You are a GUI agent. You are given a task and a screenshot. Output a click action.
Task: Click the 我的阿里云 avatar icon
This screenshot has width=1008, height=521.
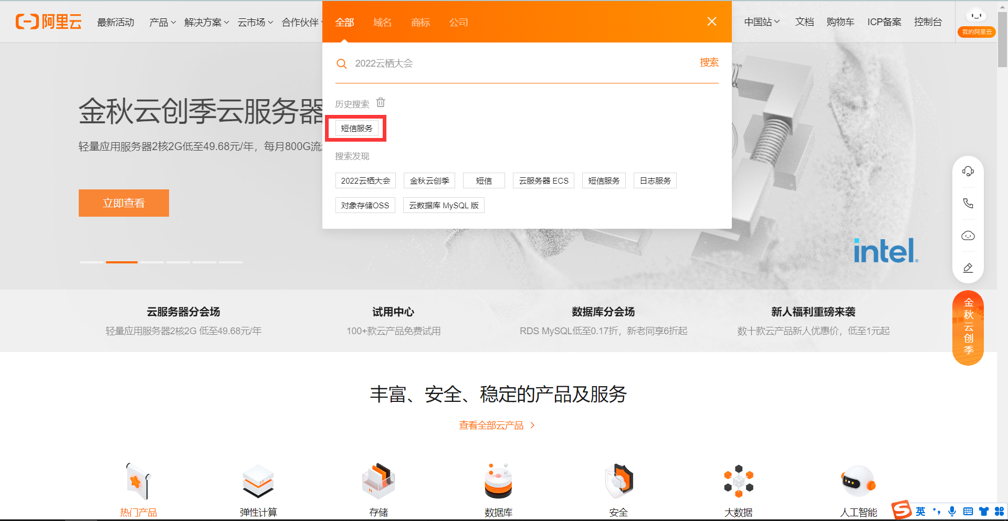(976, 23)
